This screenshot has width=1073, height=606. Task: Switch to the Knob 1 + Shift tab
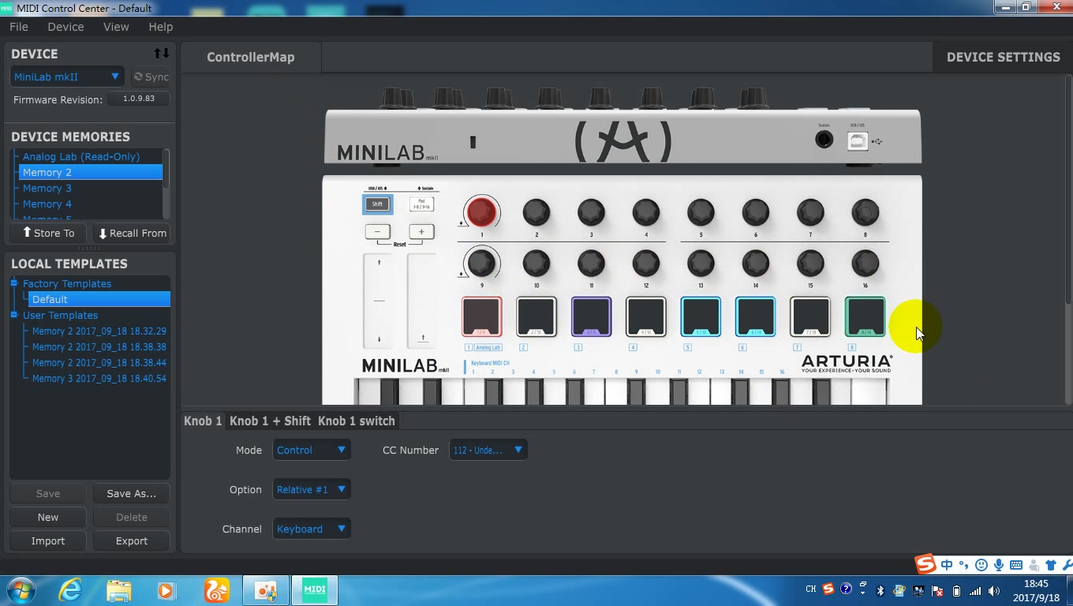(270, 421)
